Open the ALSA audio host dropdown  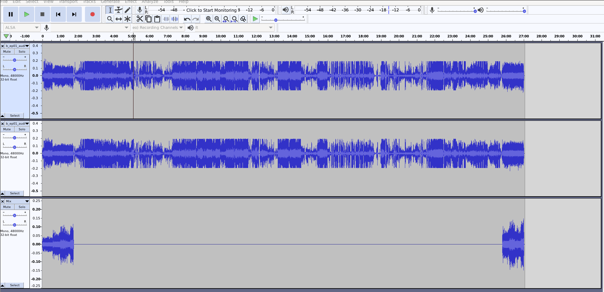22,28
